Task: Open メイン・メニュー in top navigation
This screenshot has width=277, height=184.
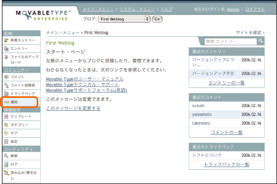Action: [x=98, y=9]
